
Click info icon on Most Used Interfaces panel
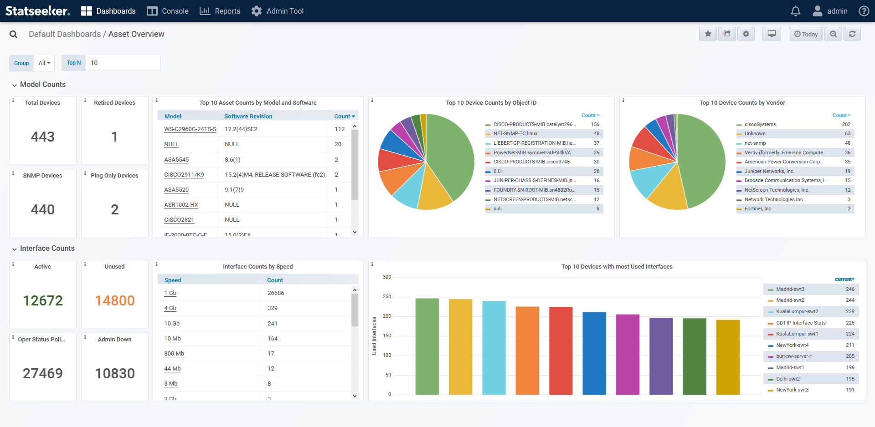[372, 264]
